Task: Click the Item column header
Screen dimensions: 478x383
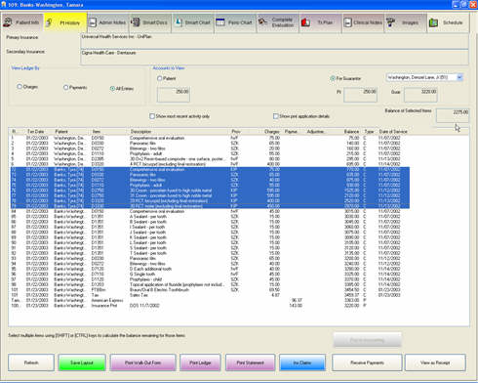Action: [97, 132]
